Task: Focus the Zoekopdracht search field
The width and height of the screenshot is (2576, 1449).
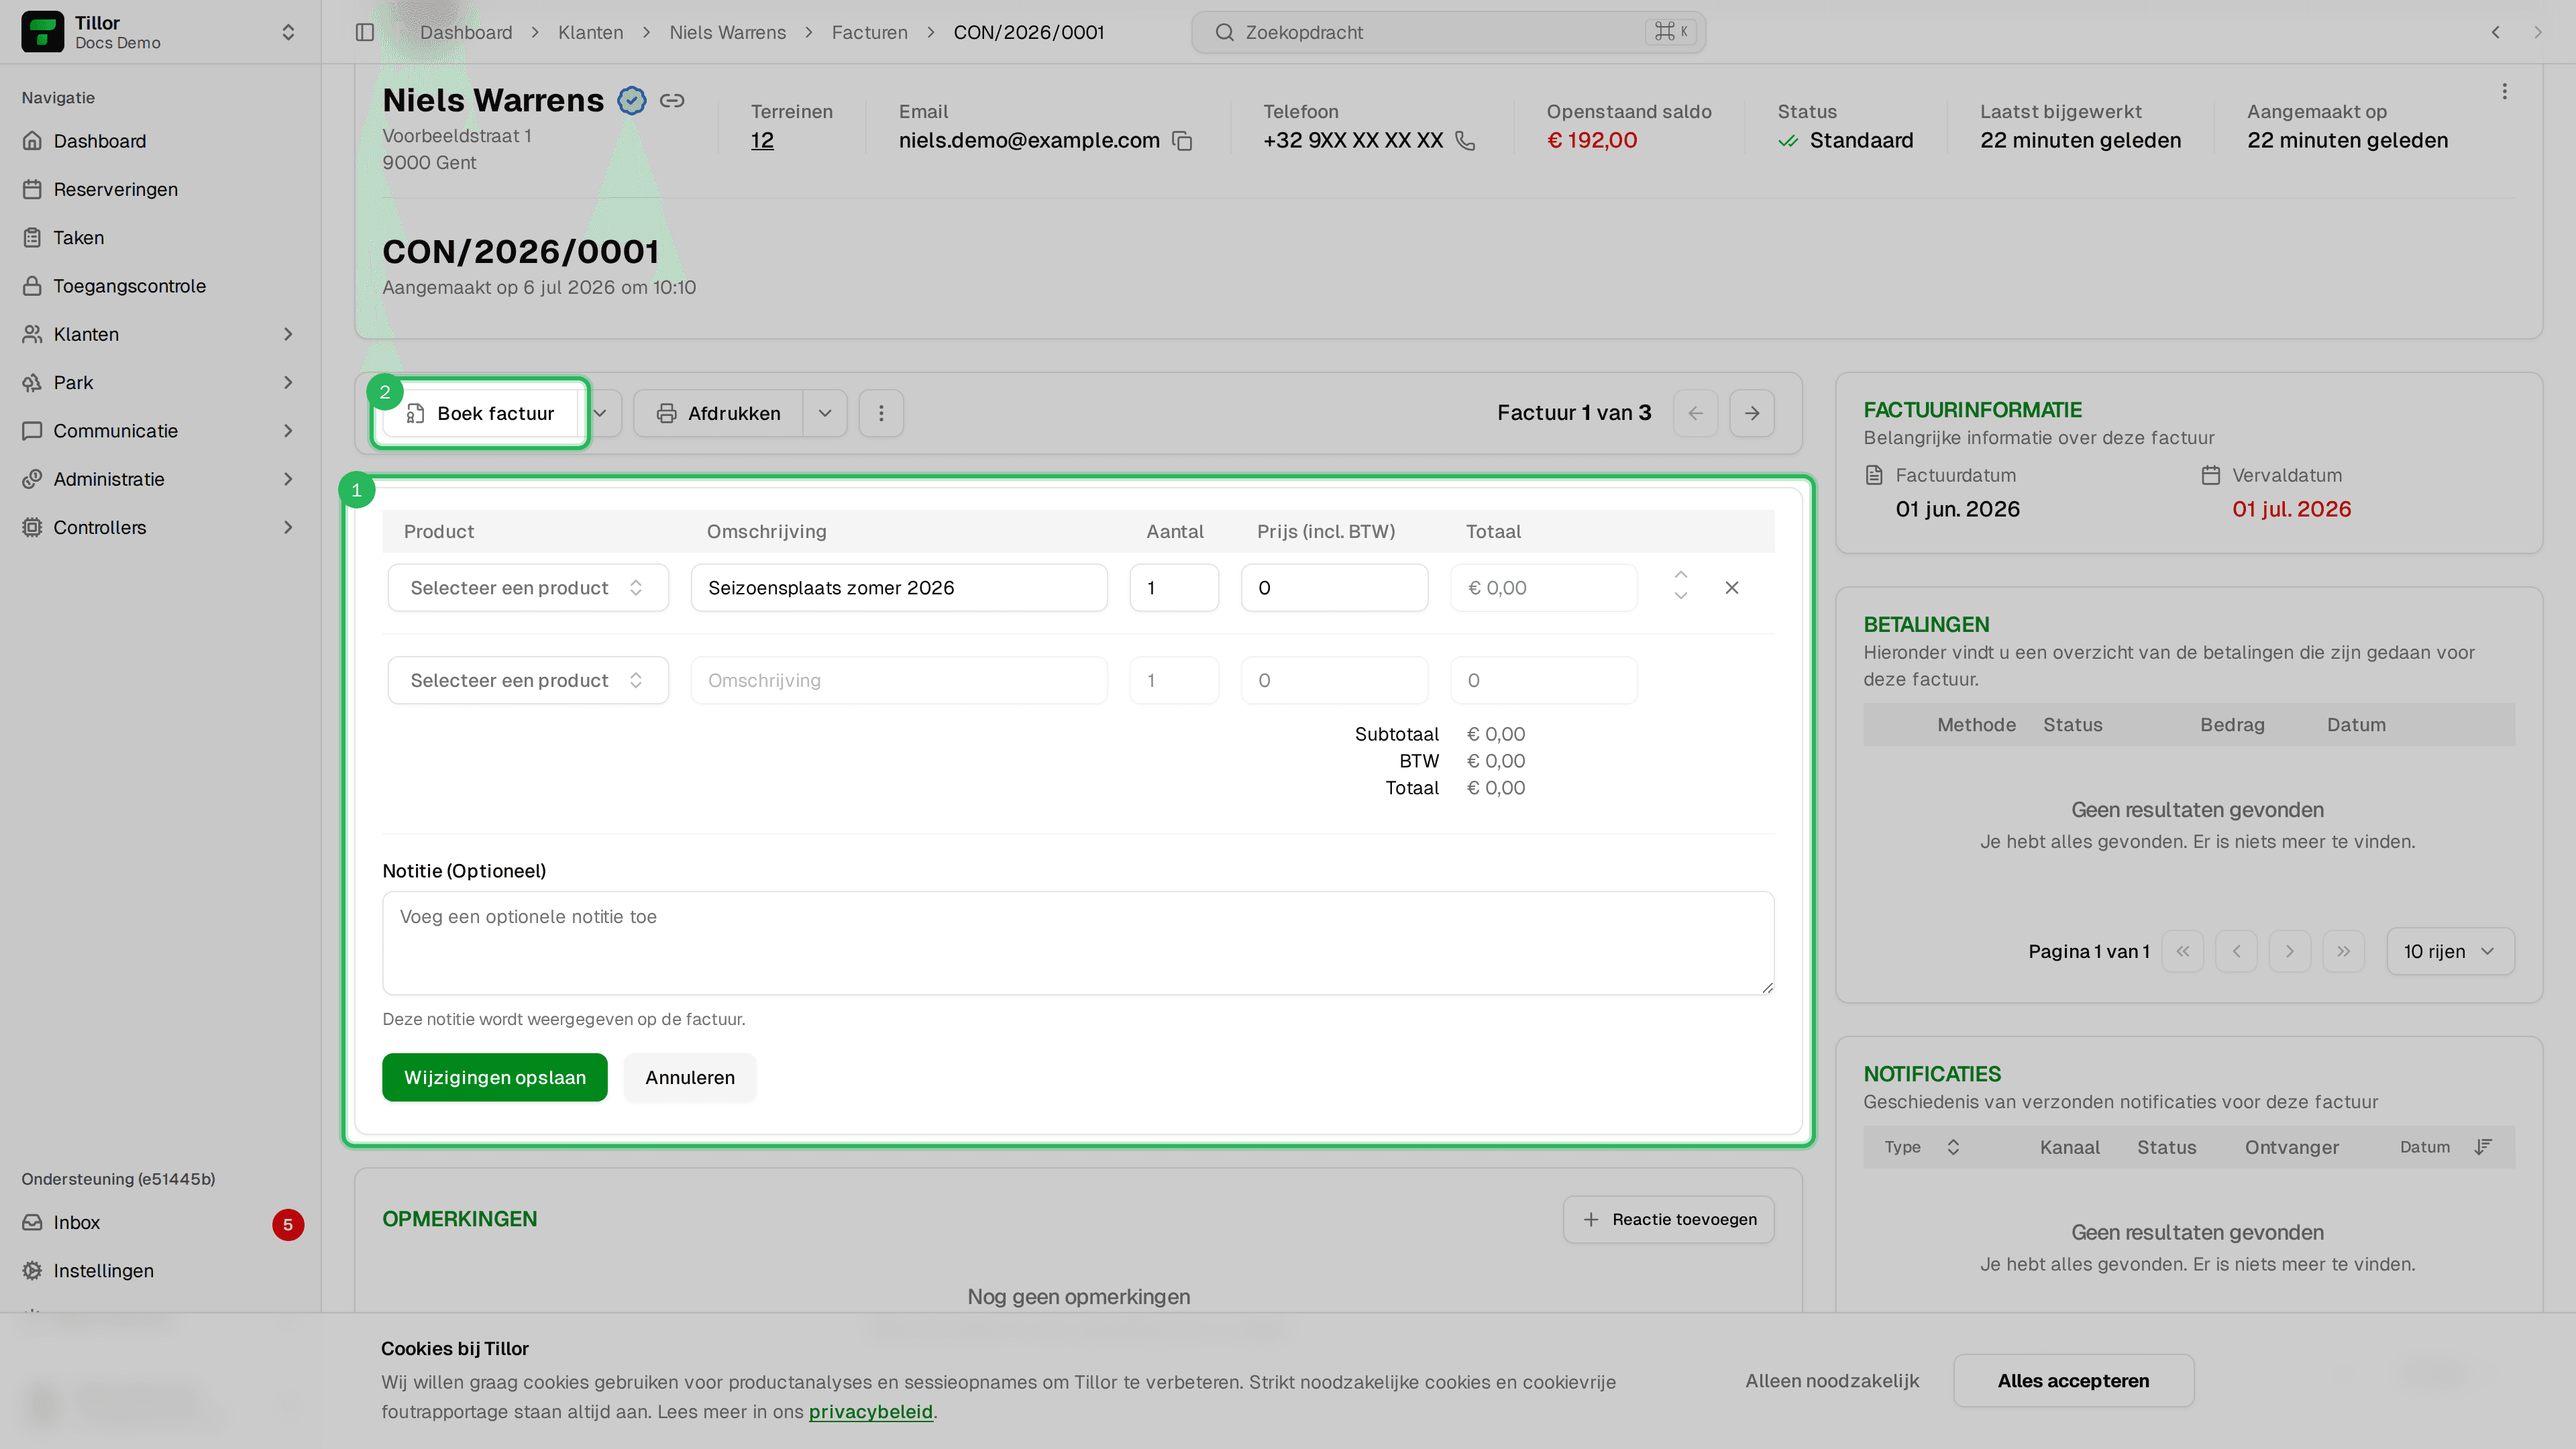Action: click(x=1448, y=32)
